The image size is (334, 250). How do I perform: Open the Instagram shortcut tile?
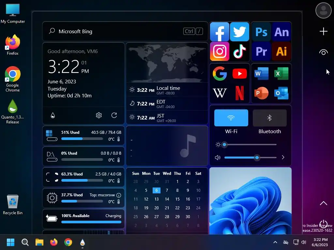tap(220, 51)
